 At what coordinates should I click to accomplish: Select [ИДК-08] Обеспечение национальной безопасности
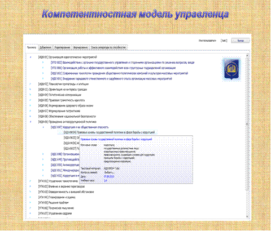coord(67,117)
